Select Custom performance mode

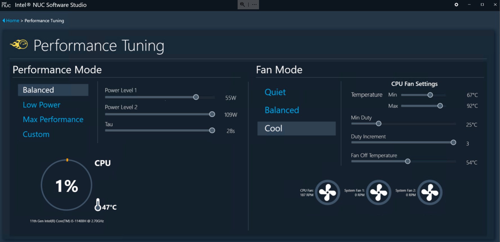click(x=36, y=134)
